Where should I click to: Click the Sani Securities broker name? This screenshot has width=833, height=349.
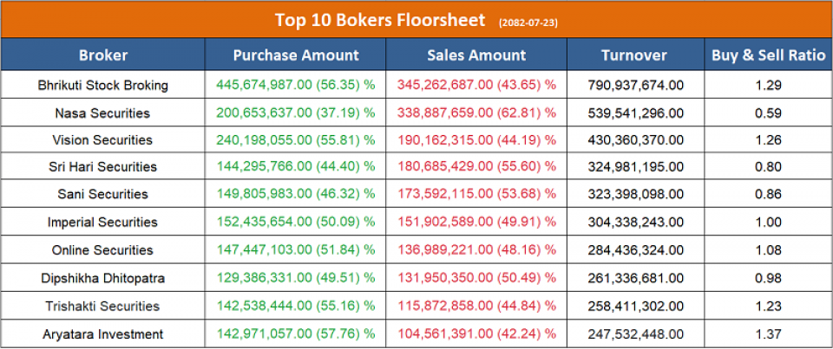click(x=102, y=195)
